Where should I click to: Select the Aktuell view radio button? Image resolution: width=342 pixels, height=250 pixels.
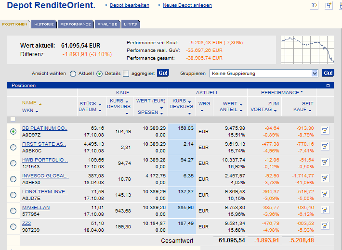point(73,74)
